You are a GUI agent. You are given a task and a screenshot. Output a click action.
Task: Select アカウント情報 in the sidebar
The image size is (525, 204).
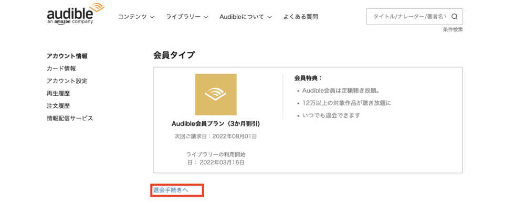(x=67, y=56)
